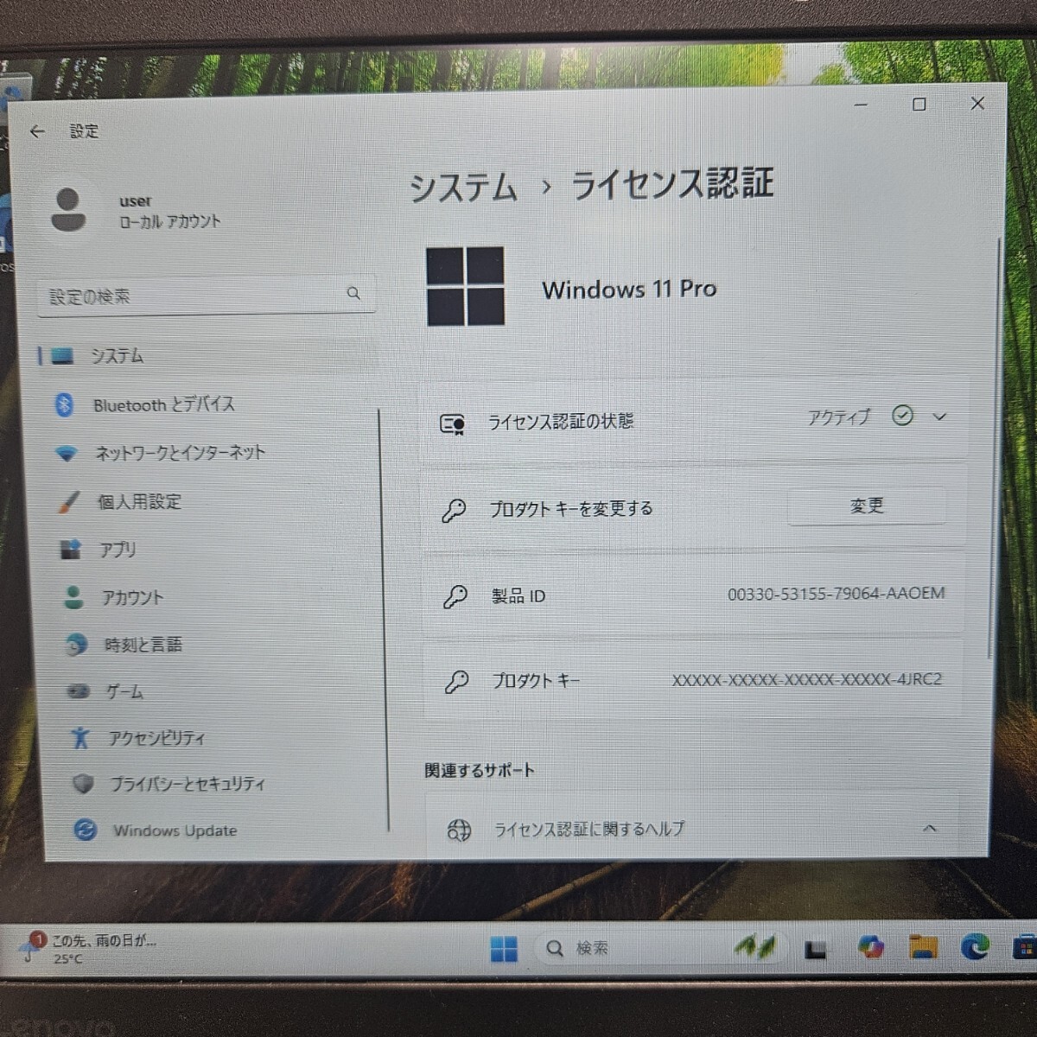1037x1037 pixels.
Task: Click the magnifier icon in settings search
Action: coord(353,294)
